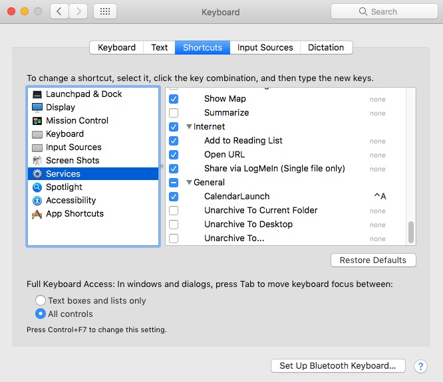Click Open URL's none shortcut

pos(378,155)
